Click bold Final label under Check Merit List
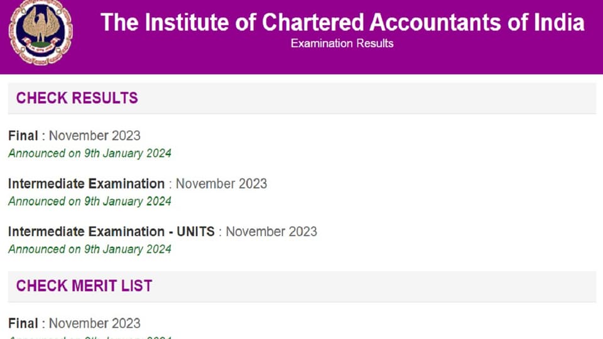 [23, 324]
